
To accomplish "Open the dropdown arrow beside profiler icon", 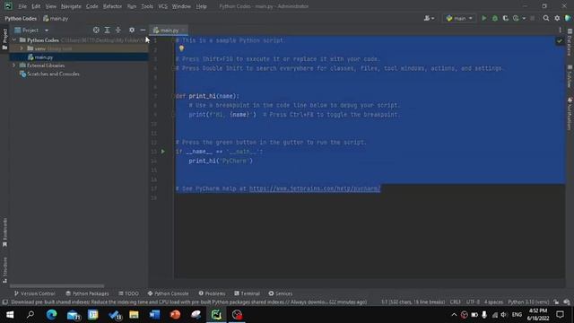I will click(x=524, y=18).
